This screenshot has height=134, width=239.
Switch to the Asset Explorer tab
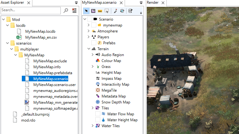tap(12, 2)
